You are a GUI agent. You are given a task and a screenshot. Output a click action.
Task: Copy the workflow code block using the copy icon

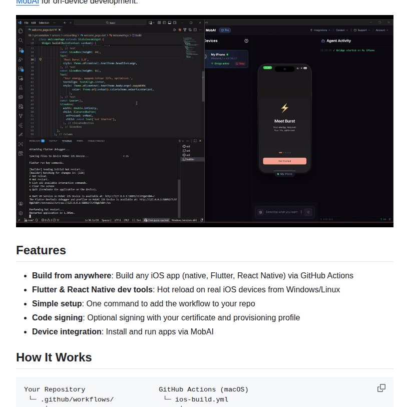point(381,388)
